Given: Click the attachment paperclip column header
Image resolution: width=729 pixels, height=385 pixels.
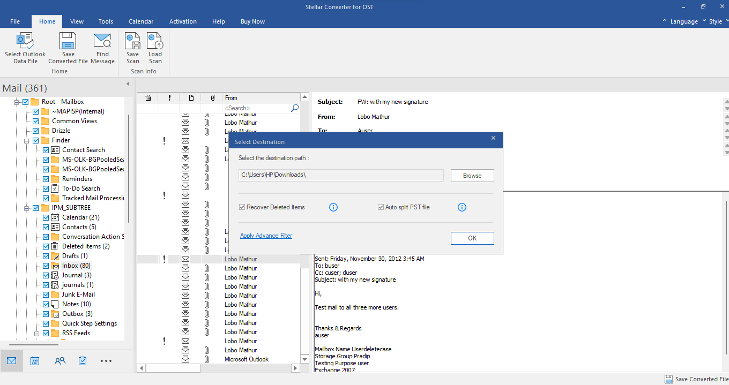Looking at the screenshot, I should pos(213,98).
